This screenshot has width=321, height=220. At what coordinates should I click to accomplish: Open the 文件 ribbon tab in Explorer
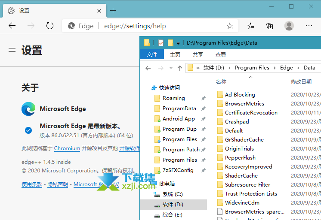tap(152, 54)
